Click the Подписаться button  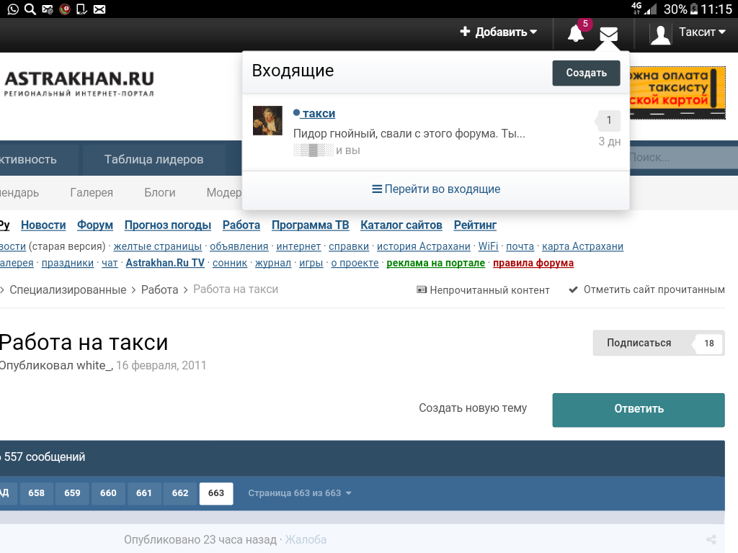click(659, 343)
